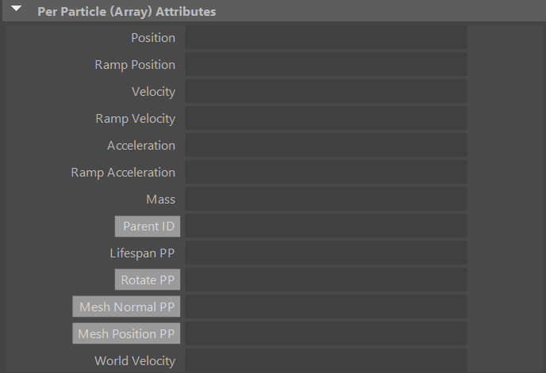Screen dimensions: 546x373
Task: Focus the Ramp Acceleration field
Action: (x=325, y=173)
